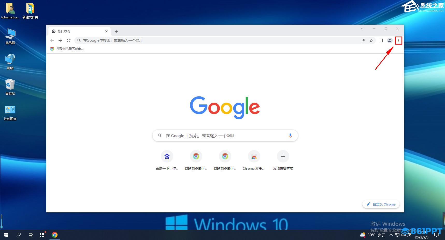The image size is (445, 240).
Task: Expand hidden system tray icons
Action: coord(391,235)
